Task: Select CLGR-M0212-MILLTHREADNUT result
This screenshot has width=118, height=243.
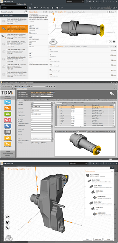Action: (x=14, y=21)
